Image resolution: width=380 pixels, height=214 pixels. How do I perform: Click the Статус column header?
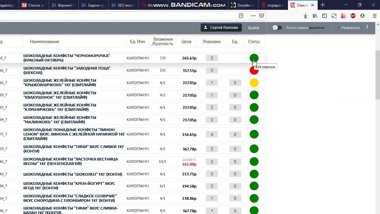pyautogui.click(x=254, y=42)
